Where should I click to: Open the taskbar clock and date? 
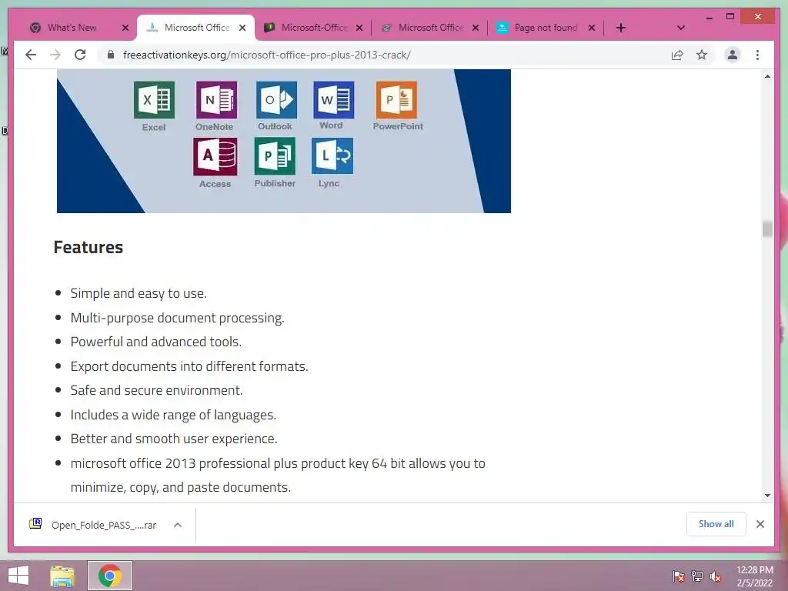(754, 576)
